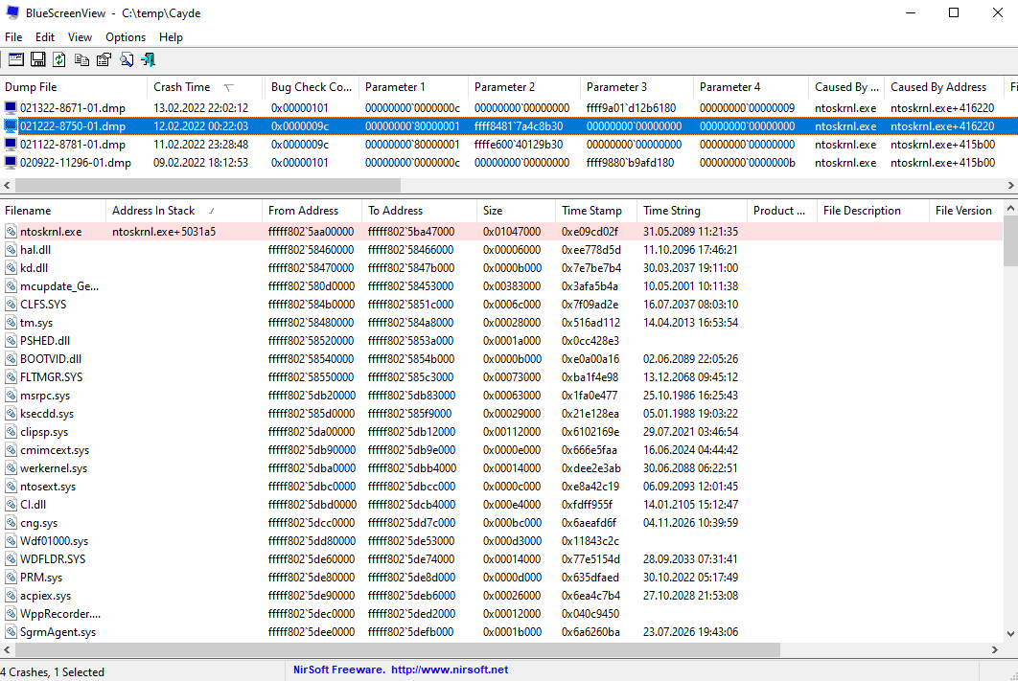Click the file icon next to clipsp.sys
Image resolution: width=1018 pixels, height=681 pixels.
[12, 431]
